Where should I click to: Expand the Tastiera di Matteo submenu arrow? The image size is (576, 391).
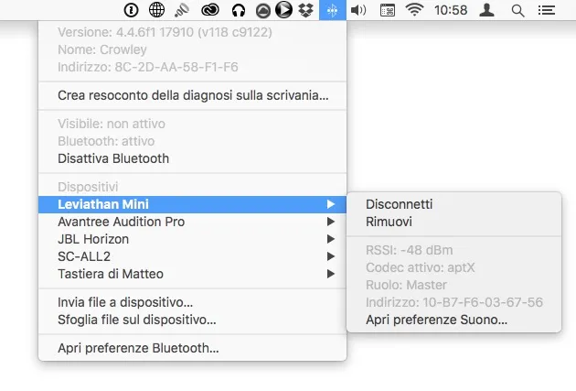click(331, 274)
